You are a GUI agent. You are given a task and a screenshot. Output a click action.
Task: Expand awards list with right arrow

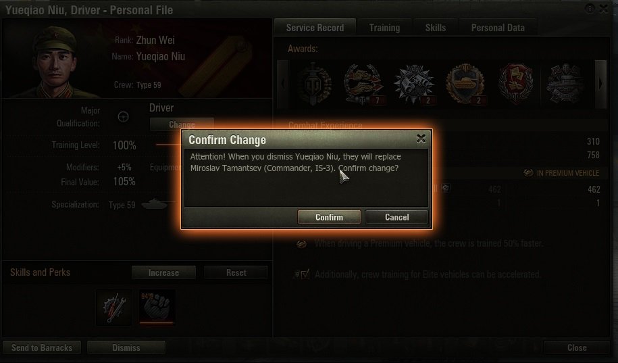pyautogui.click(x=600, y=84)
